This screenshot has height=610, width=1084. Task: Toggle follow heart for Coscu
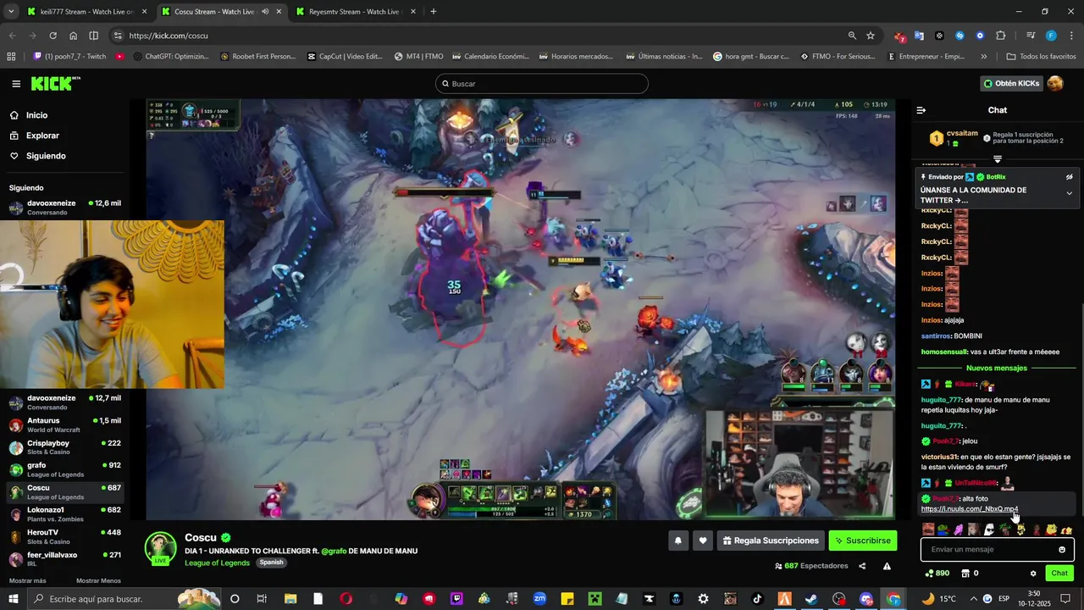point(703,541)
